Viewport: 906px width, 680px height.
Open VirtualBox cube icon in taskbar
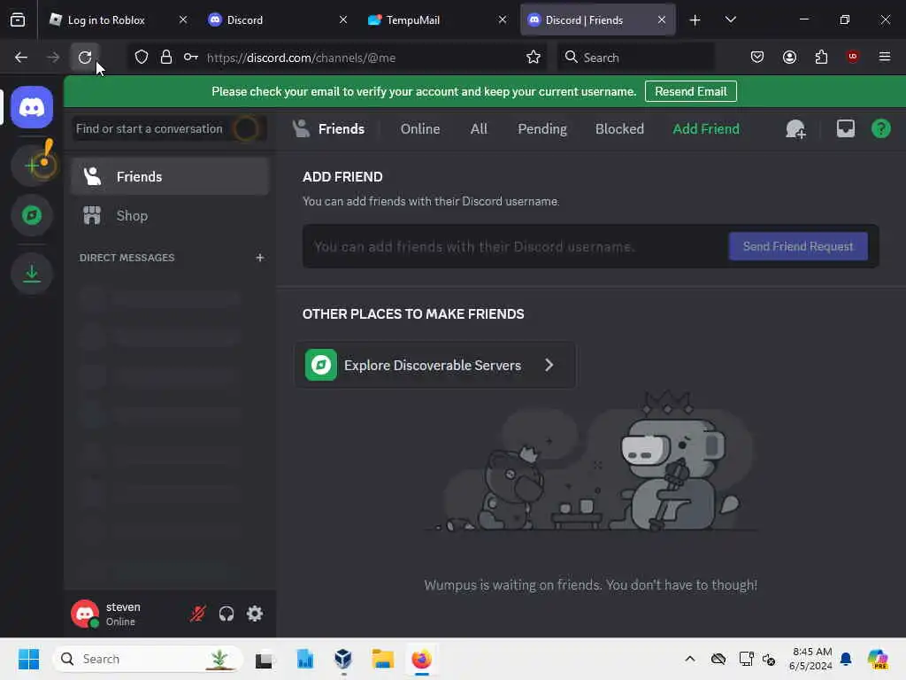[343, 659]
